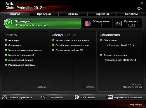
Task: Click the Автоматическое копирование status dot
Action: 53,40
